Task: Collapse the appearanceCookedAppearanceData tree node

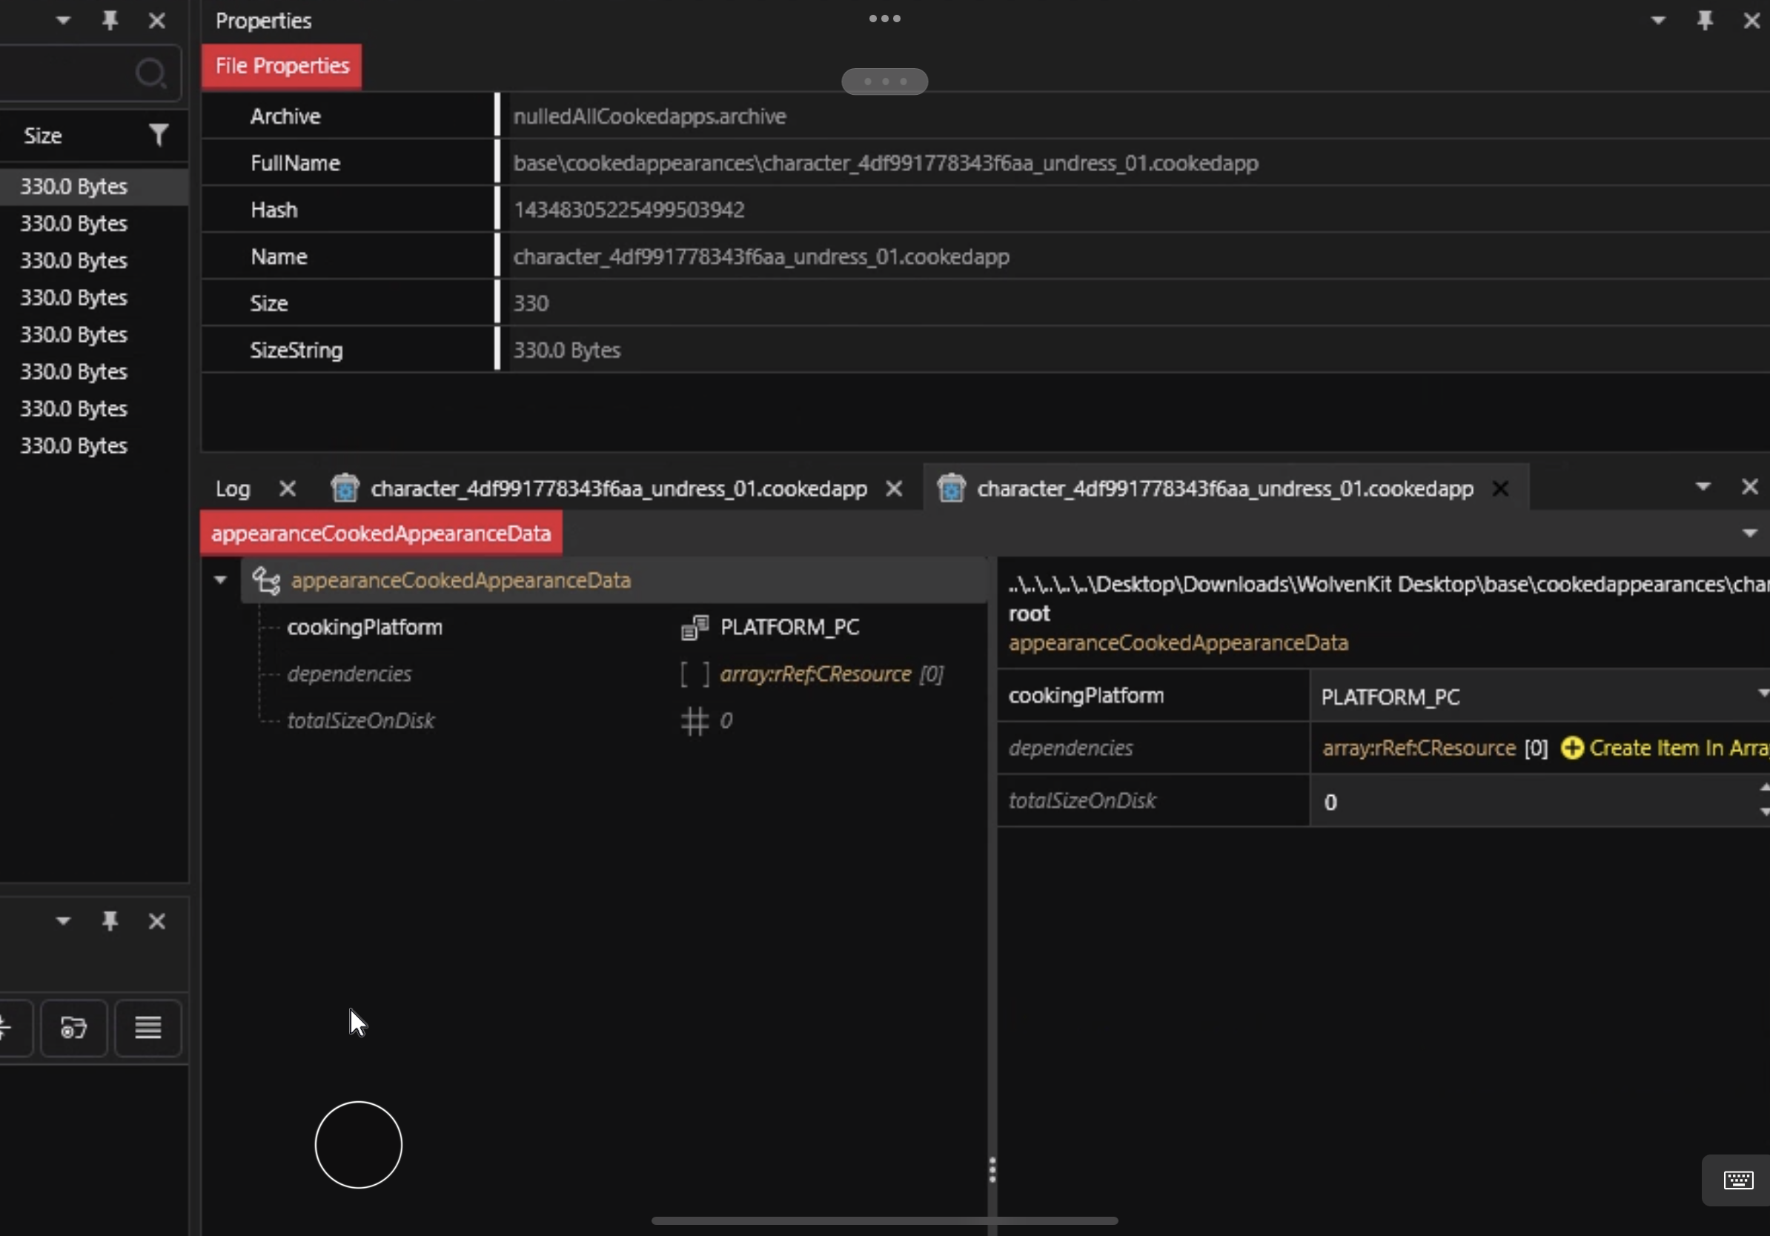Action: 221,580
